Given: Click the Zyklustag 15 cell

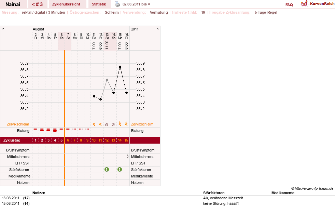Looking at the screenshot, I should click(x=126, y=140).
